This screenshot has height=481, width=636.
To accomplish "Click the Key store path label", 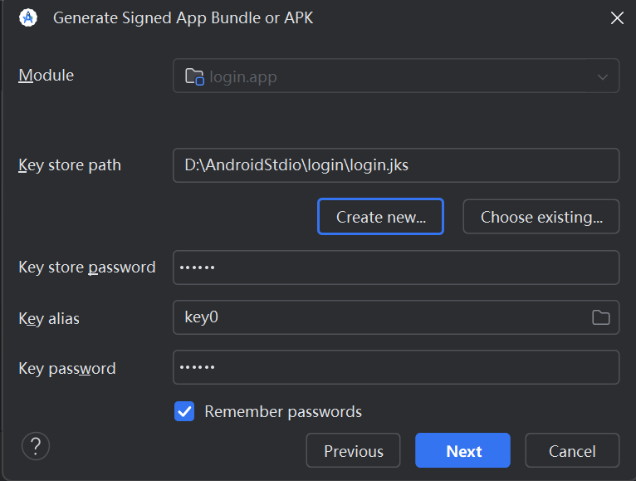I will pos(70,165).
